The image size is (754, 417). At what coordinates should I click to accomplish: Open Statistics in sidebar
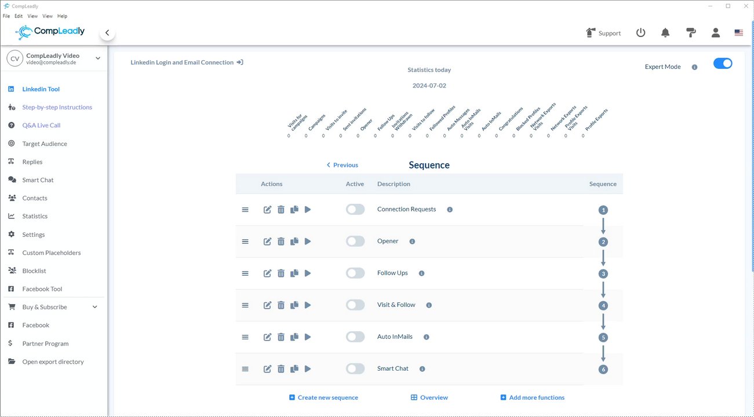click(35, 216)
